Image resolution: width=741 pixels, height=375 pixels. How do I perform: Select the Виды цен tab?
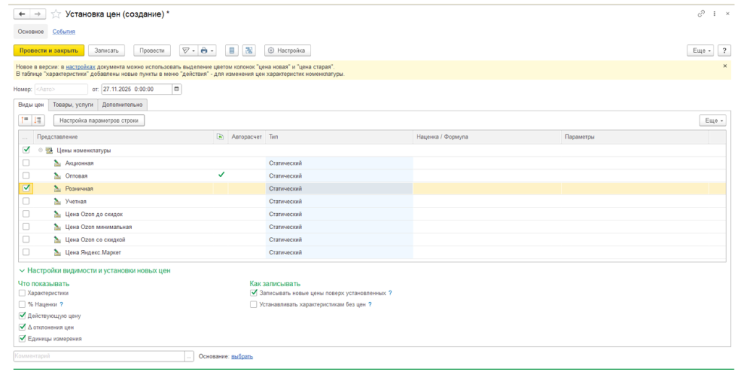click(31, 105)
